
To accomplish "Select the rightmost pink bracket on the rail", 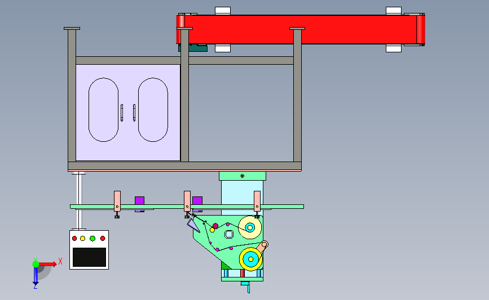I will [x=257, y=201].
